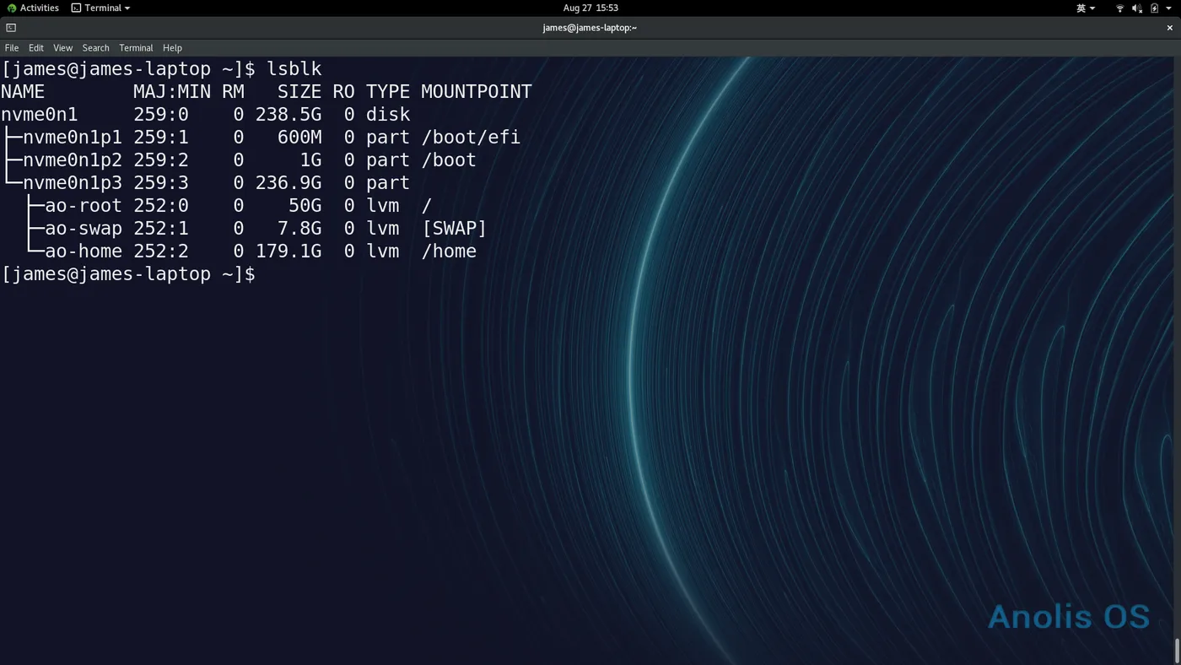Click the MOUNTPOINT column header
Viewport: 1181px width, 665px height.
pos(477,91)
